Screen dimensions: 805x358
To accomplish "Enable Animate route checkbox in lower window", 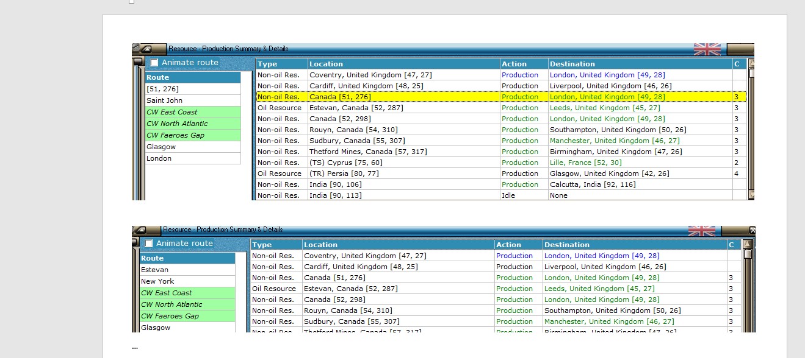I will 149,244.
